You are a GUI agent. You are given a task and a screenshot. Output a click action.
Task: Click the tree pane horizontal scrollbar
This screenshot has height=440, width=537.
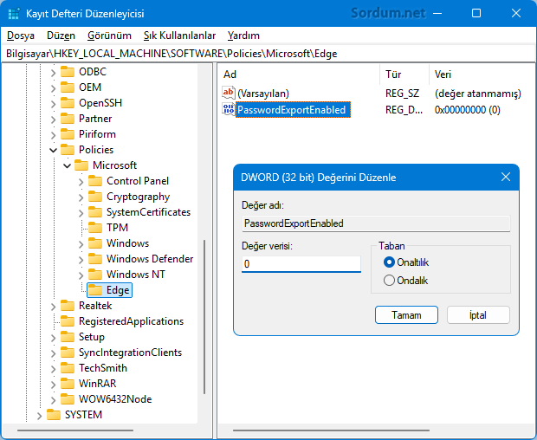(75, 430)
